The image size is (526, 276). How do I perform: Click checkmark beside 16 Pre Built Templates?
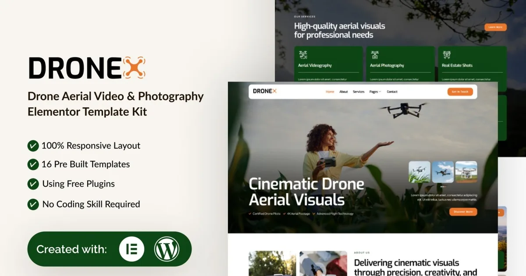pos(33,164)
